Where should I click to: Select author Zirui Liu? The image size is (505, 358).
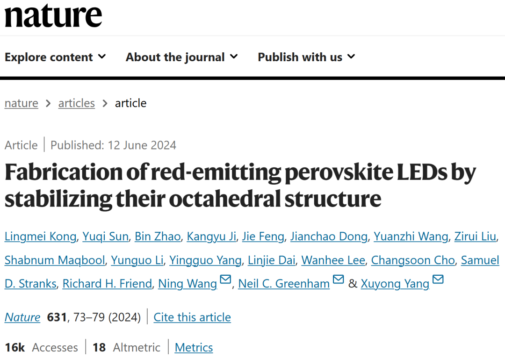point(476,236)
